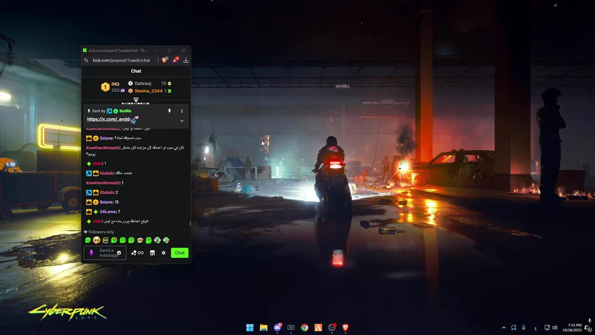
Task: Insert the last emote with pink headphones
Action: (166, 240)
